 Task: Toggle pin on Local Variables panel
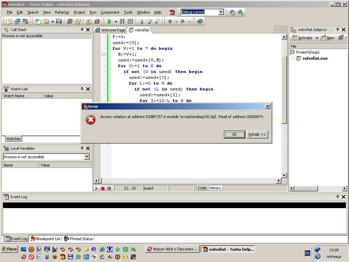click(x=82, y=148)
